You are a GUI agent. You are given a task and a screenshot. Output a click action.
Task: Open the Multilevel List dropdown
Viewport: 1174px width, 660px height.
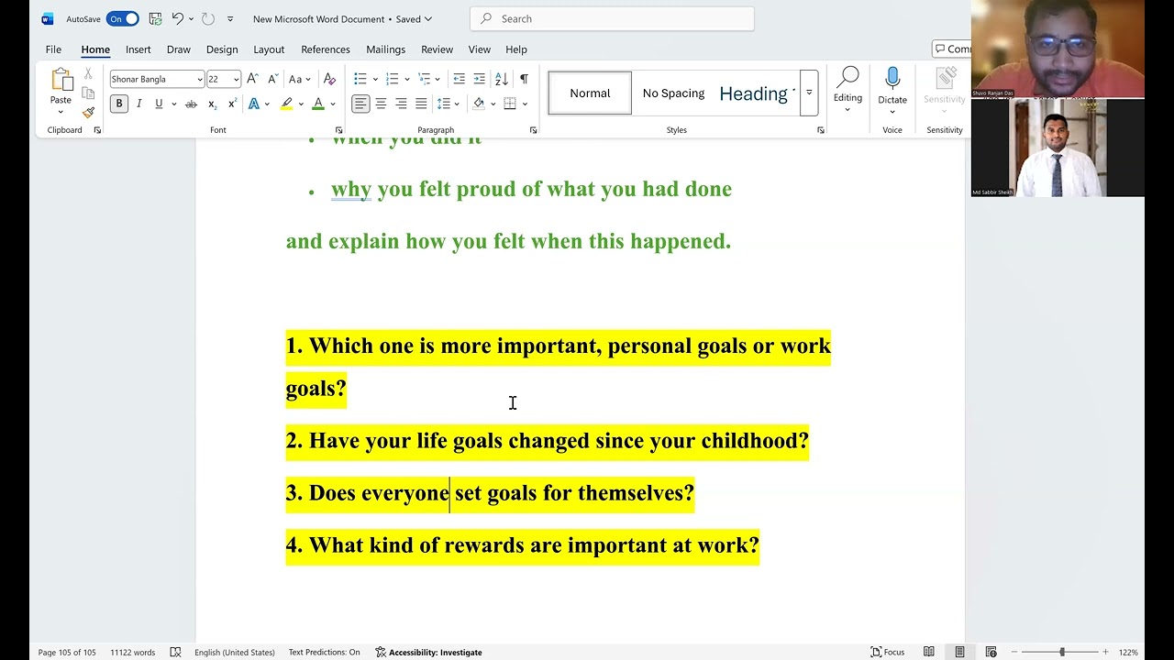click(x=428, y=79)
